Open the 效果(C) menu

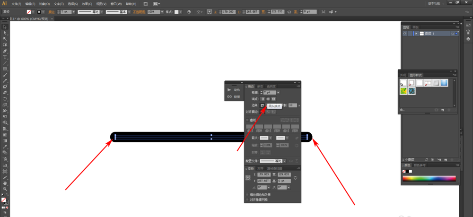pyautogui.click(x=87, y=4)
